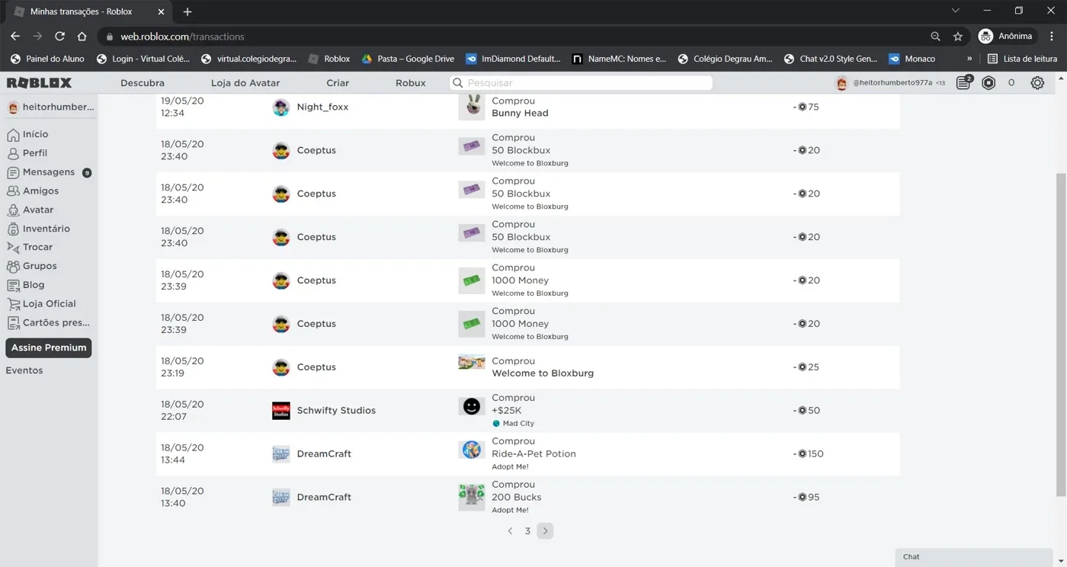Bookmark this page with star icon

click(958, 37)
